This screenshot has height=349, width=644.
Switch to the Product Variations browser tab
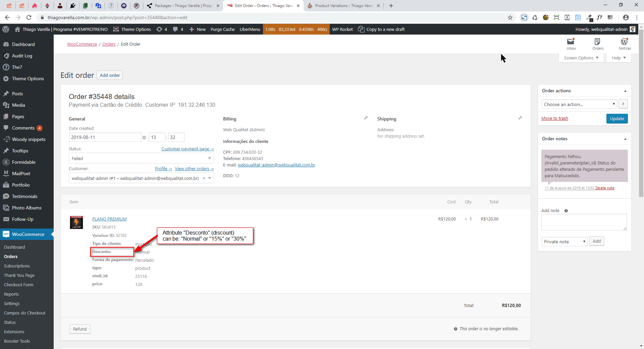343,6
